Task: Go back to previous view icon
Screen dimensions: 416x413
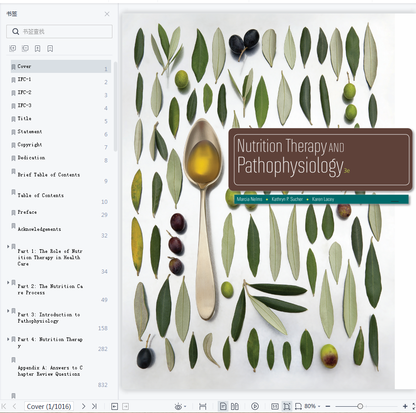Action: pyautogui.click(x=115, y=406)
